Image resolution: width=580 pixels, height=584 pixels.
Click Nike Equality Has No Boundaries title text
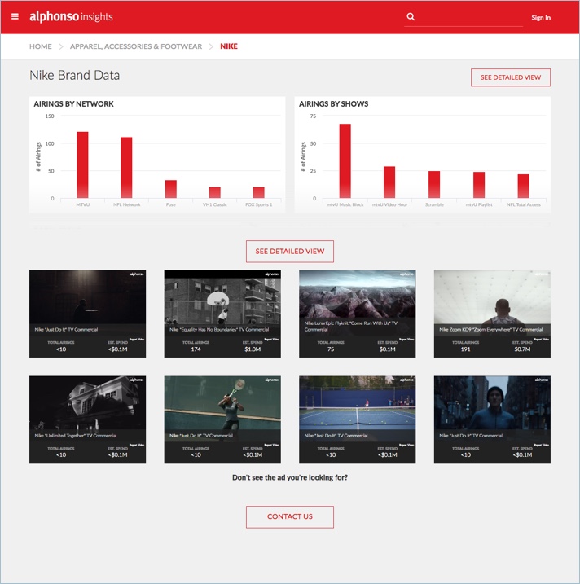(x=219, y=330)
